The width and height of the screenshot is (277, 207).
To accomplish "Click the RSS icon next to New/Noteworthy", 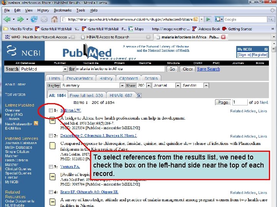I will (36, 123).
